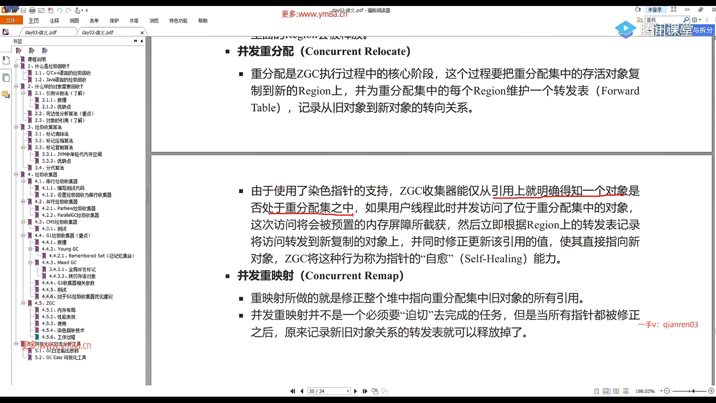Click the email/send document icon
Viewport: 716px width, 403px height.
click(41, 10)
